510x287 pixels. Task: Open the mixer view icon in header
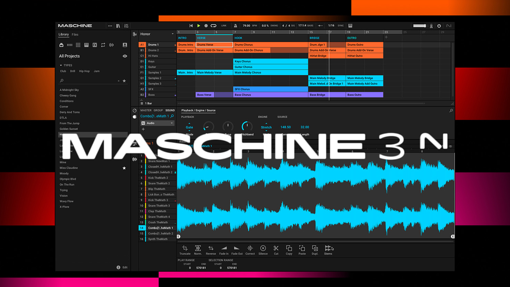pos(126,26)
